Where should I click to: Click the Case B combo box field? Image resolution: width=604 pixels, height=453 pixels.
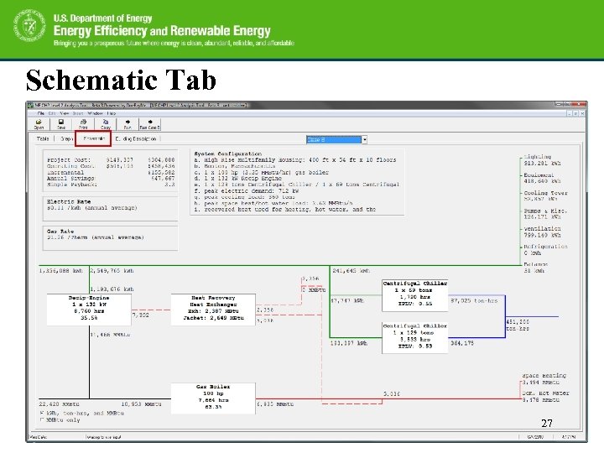pos(334,139)
